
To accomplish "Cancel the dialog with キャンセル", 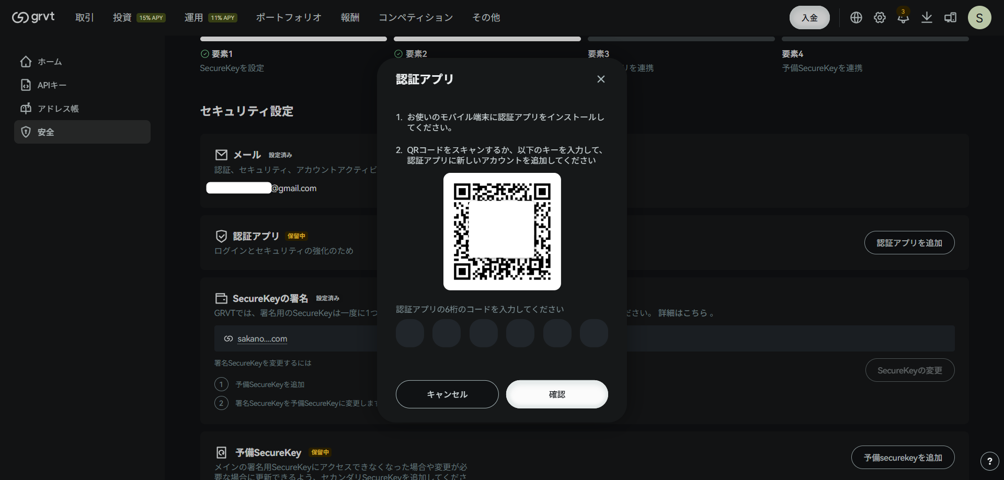I will click(447, 394).
